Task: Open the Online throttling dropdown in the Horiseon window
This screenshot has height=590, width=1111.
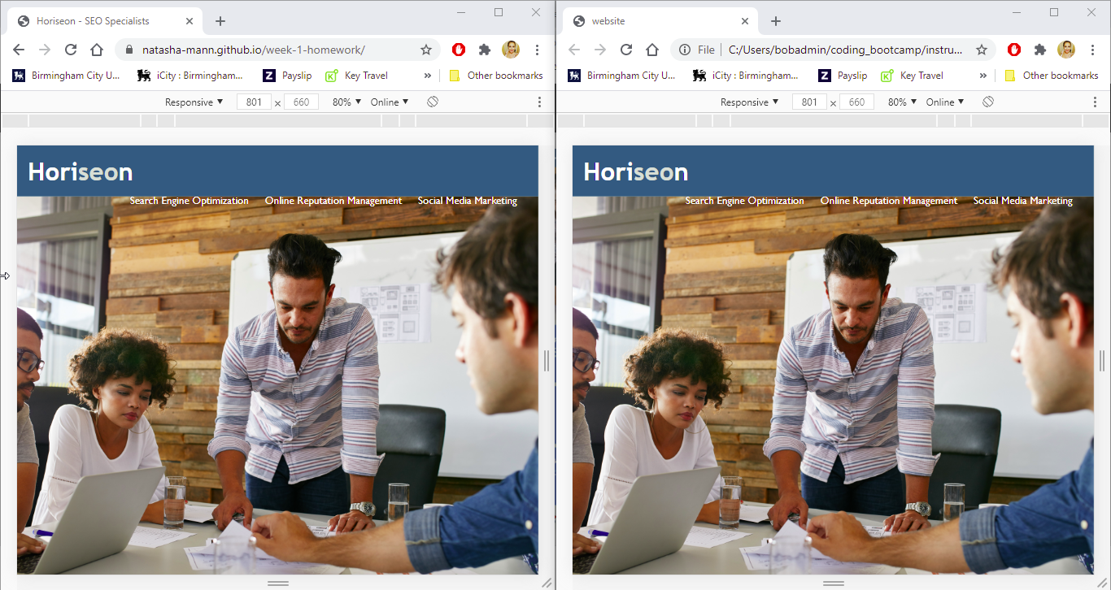Action: coord(390,102)
